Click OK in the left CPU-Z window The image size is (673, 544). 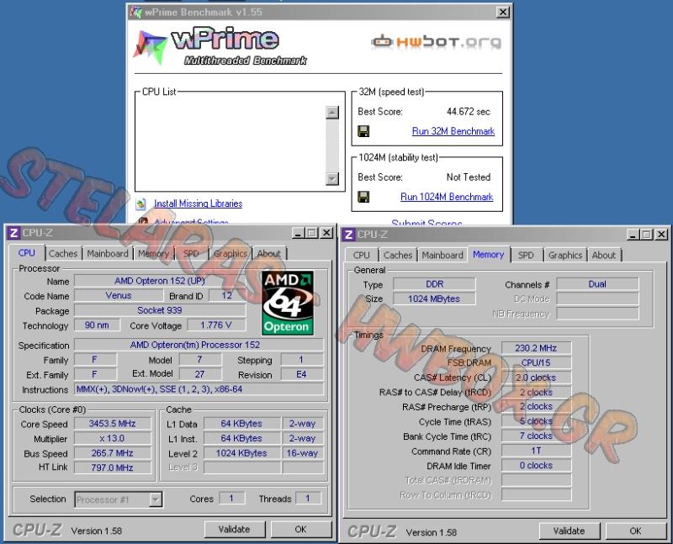pyautogui.click(x=301, y=530)
